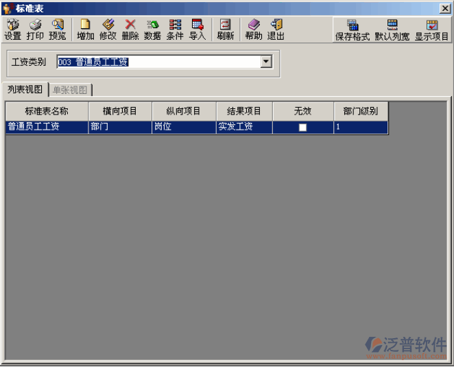Click the 导入 import icon
The image size is (454, 367).
[198, 29]
